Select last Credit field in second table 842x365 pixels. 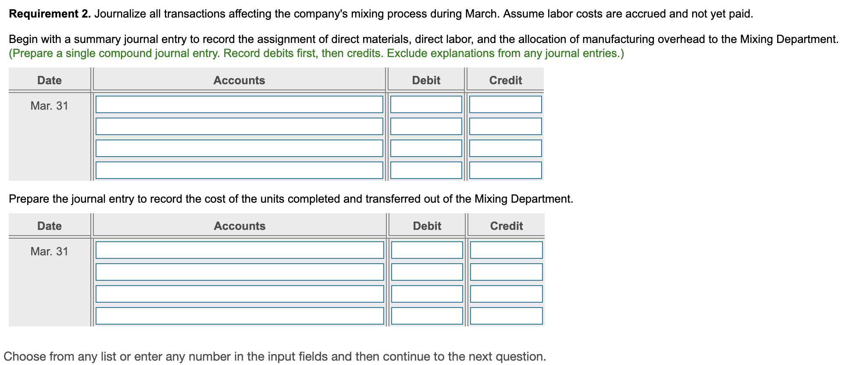(x=507, y=316)
